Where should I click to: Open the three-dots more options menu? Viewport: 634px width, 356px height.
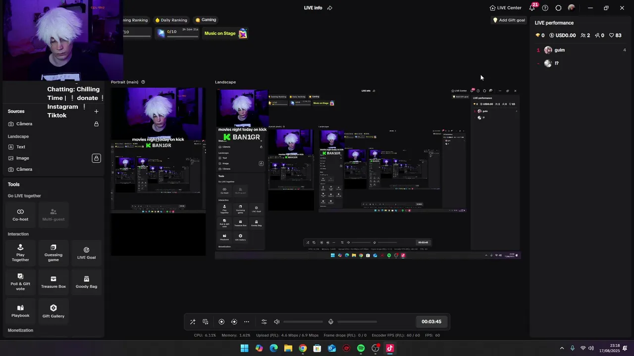(x=247, y=321)
